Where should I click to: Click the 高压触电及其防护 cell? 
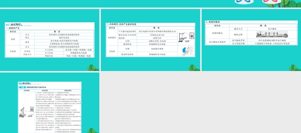click(217, 42)
